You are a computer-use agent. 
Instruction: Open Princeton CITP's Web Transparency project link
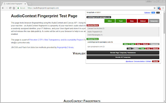pyautogui.click(x=56, y=40)
